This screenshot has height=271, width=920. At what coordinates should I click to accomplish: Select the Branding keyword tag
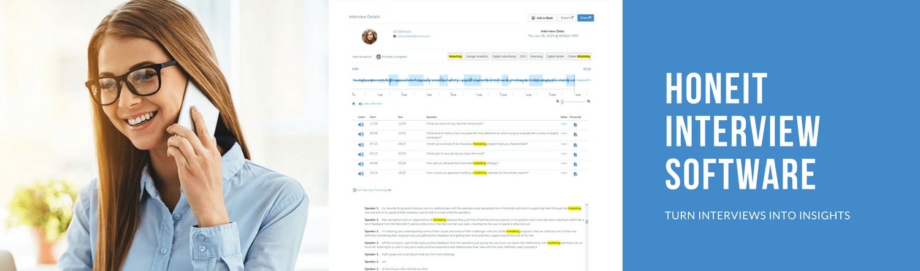coord(537,56)
